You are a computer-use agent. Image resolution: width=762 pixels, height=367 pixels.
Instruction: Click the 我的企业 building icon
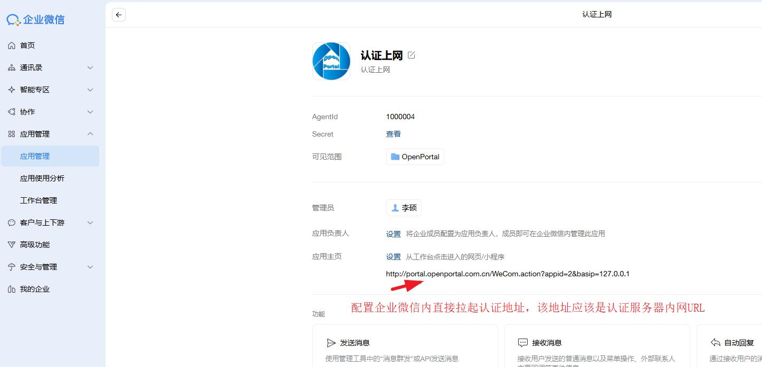12,289
